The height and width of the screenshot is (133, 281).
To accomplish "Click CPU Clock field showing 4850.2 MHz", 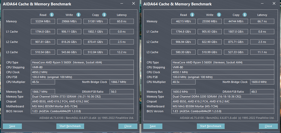I will 82,72.
